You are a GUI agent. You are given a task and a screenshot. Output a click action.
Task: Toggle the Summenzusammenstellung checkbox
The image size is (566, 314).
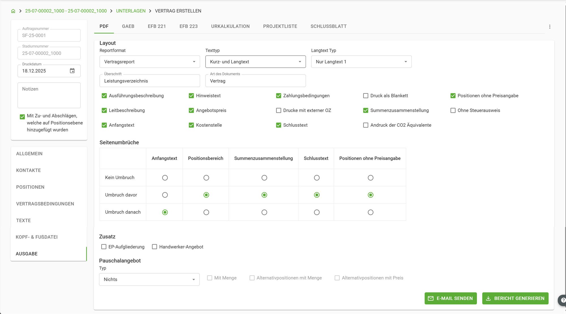(x=366, y=110)
